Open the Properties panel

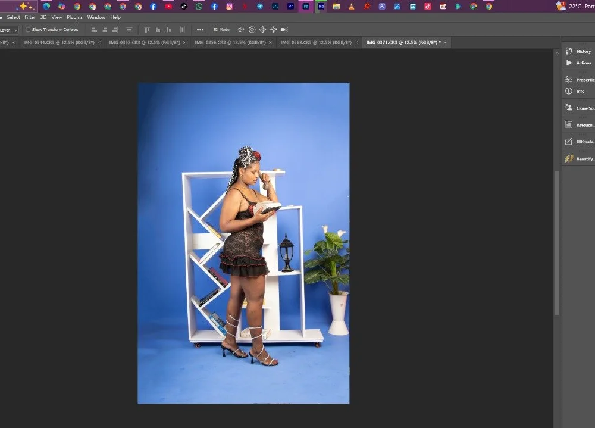pos(579,80)
